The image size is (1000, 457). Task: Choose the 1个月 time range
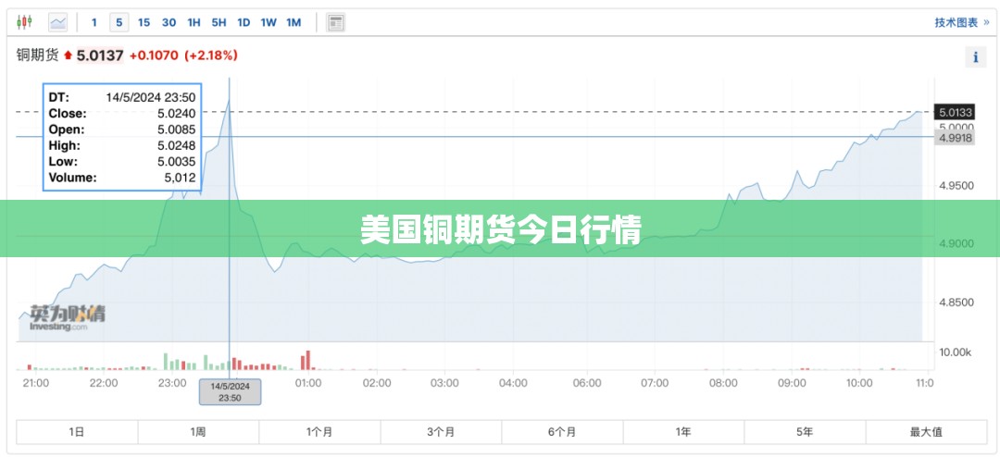pos(319,431)
